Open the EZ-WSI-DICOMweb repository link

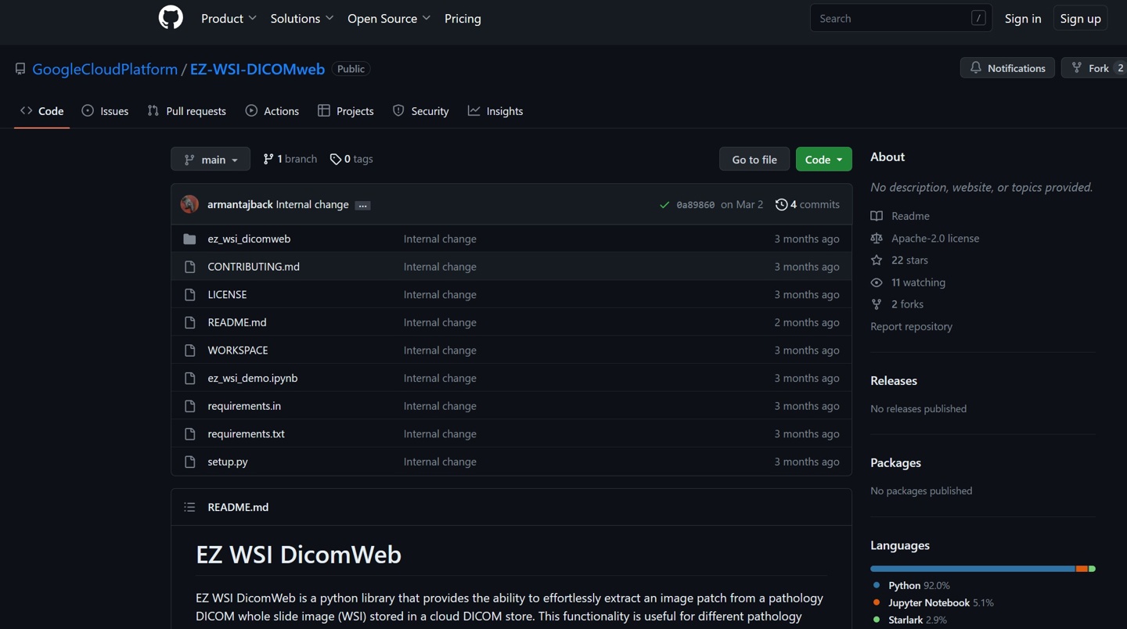pos(257,69)
